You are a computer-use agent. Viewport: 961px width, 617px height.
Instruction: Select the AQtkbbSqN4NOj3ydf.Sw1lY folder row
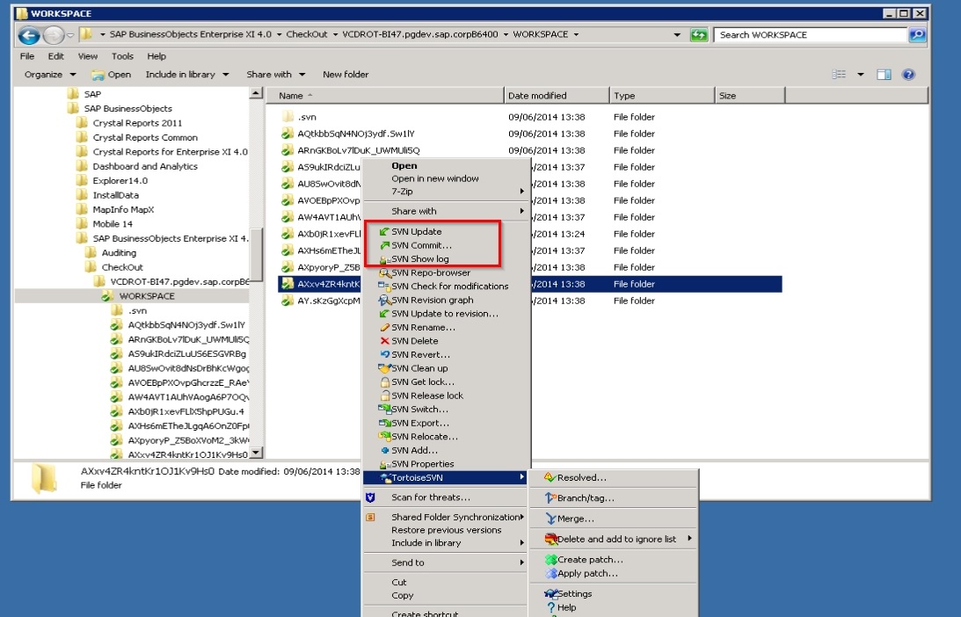coord(530,134)
